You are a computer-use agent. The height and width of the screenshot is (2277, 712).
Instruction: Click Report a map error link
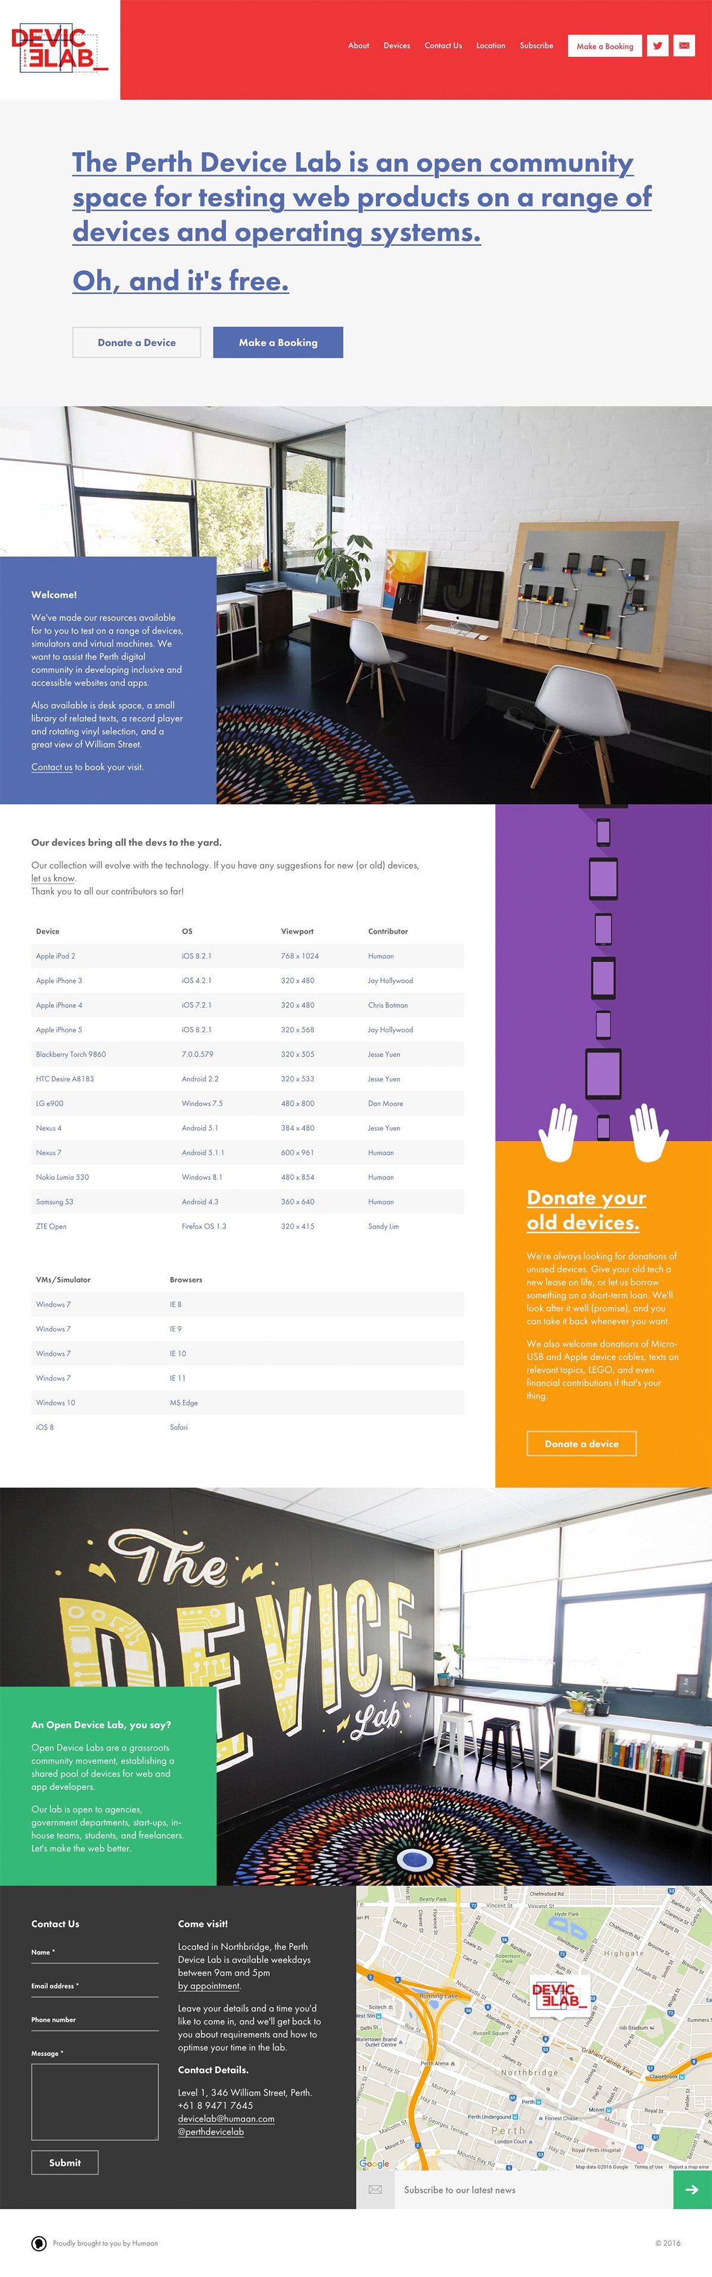click(688, 2167)
